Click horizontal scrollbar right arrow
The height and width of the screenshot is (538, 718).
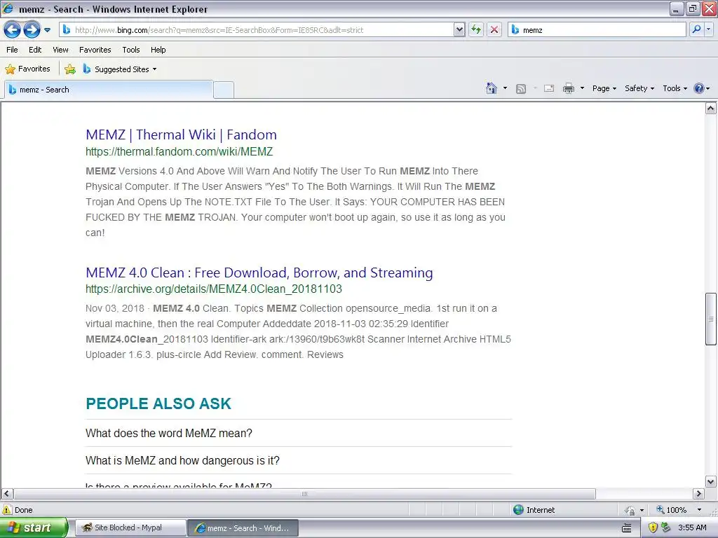698,494
